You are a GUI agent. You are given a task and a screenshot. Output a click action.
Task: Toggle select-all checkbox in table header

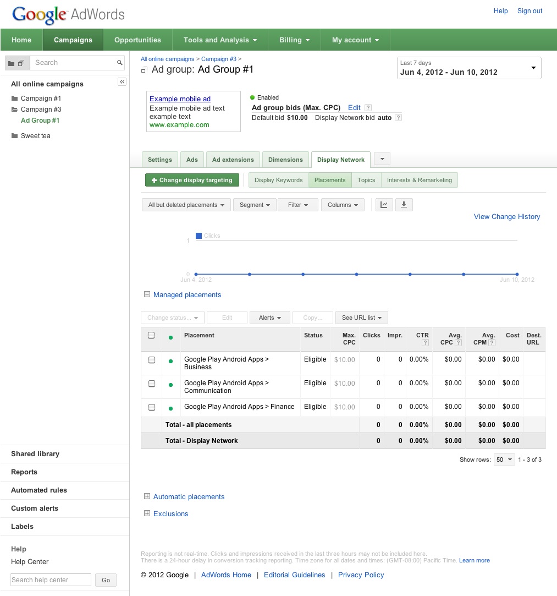pos(152,335)
